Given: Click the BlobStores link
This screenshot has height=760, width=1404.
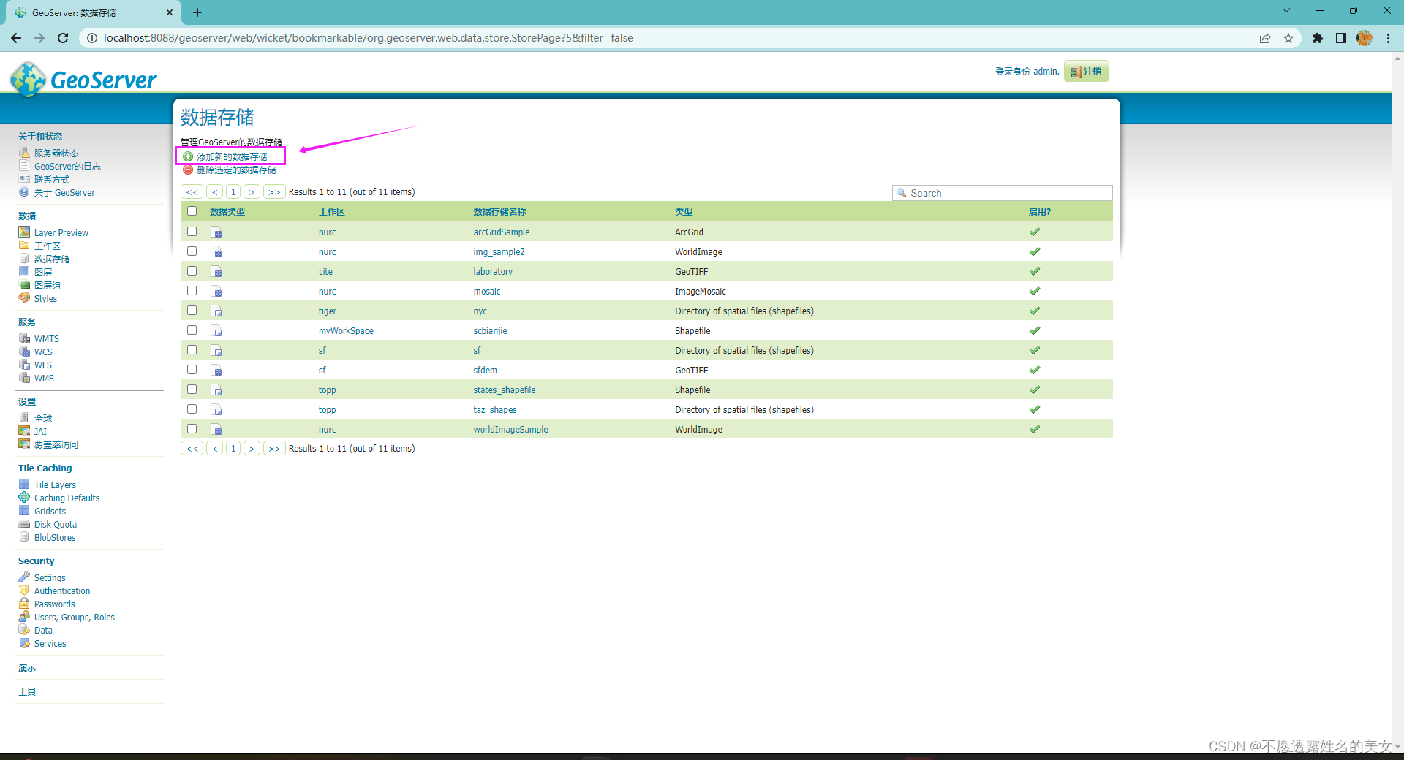Looking at the screenshot, I should (55, 538).
